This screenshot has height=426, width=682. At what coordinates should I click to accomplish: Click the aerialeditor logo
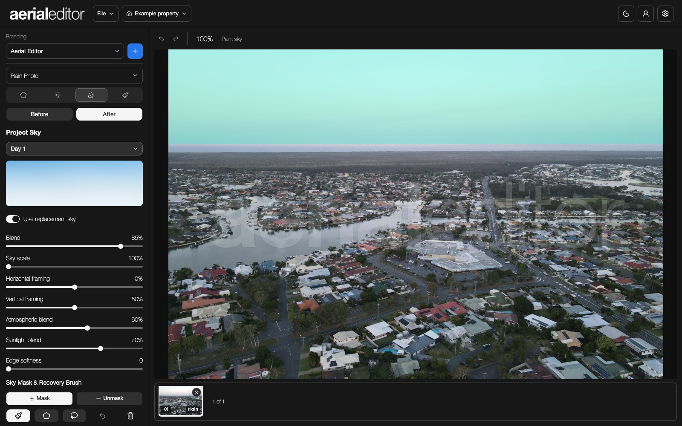point(47,14)
